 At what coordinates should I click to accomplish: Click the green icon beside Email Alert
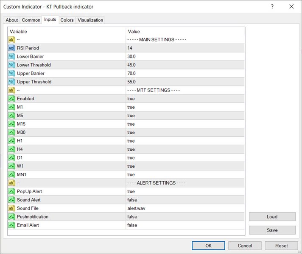tap(11, 225)
